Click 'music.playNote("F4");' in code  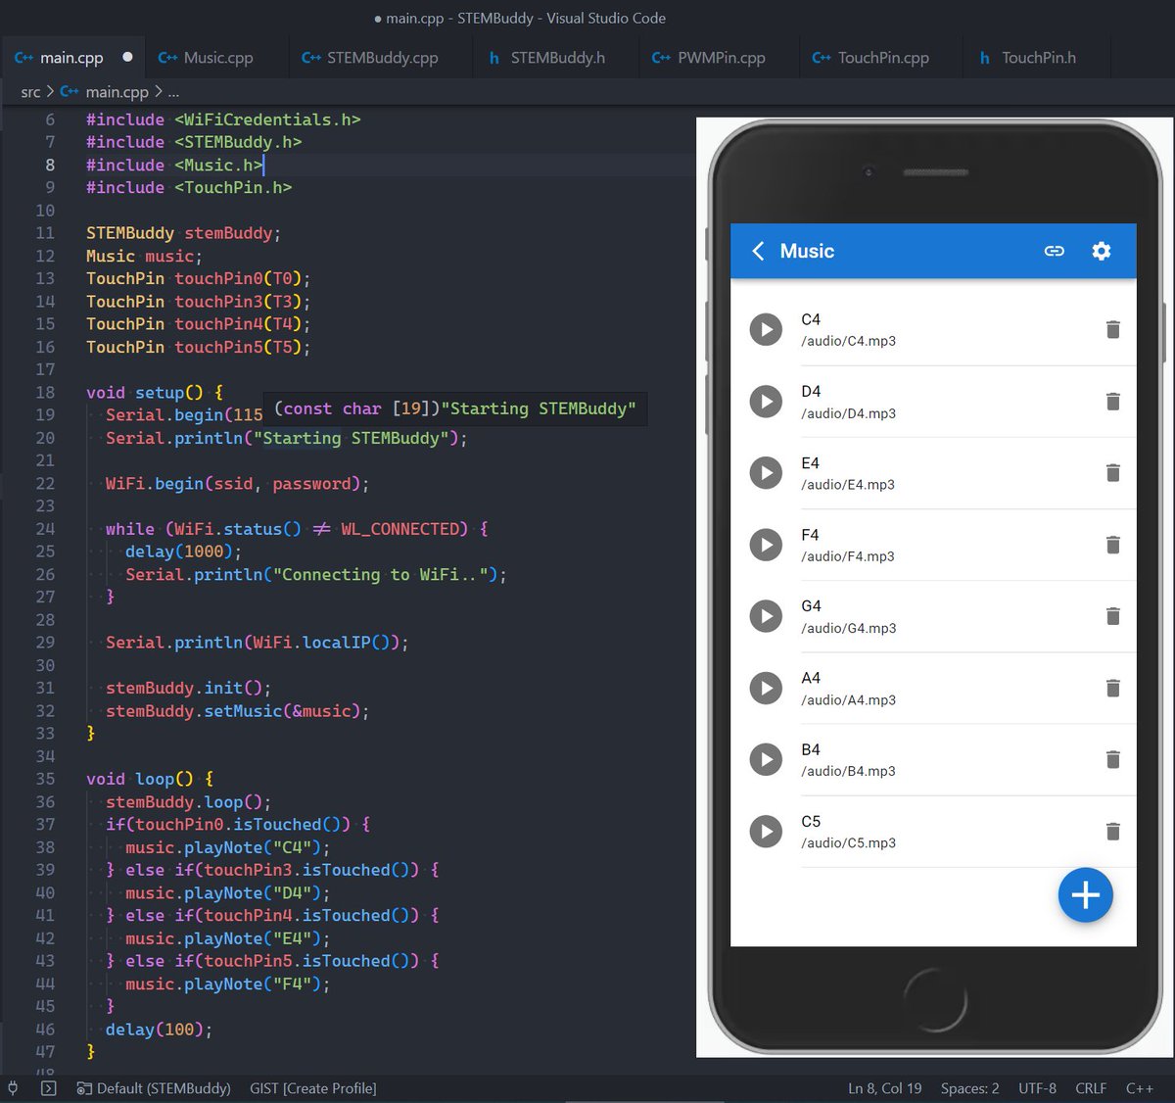click(228, 984)
